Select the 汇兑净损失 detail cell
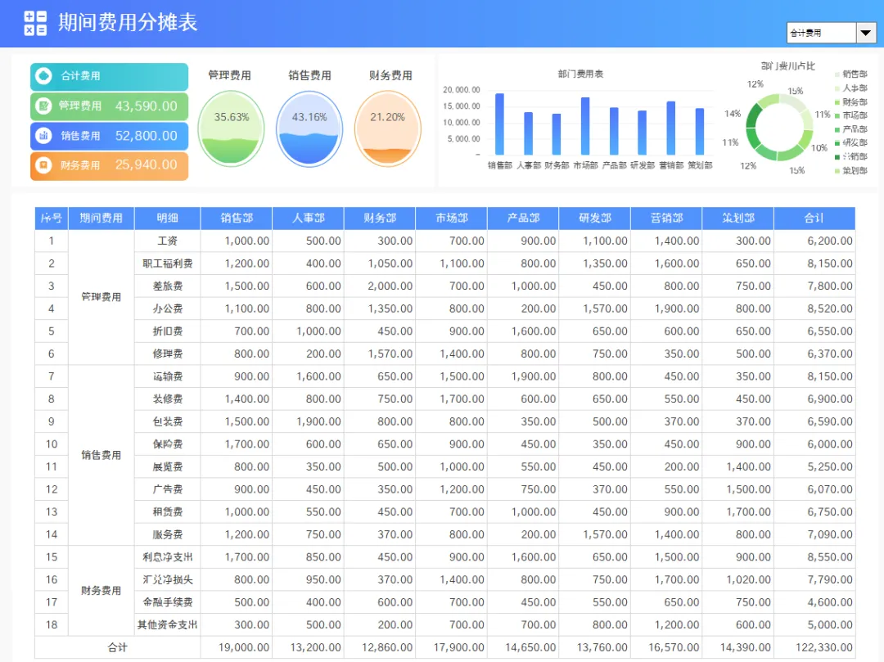This screenshot has width=884, height=662. pos(168,579)
